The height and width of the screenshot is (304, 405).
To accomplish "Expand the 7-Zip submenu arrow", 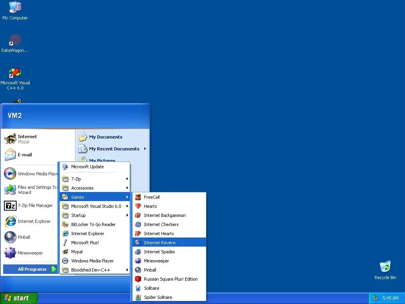I will (127, 179).
